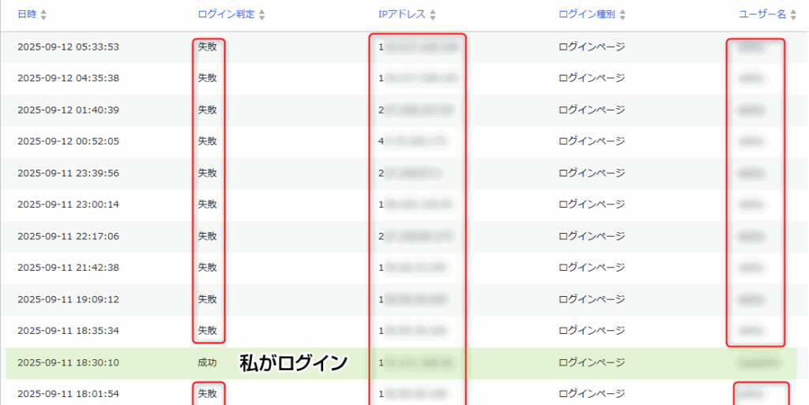809x405 pixels.
Task: Click the ユーザー名 column header
Action: [762, 14]
